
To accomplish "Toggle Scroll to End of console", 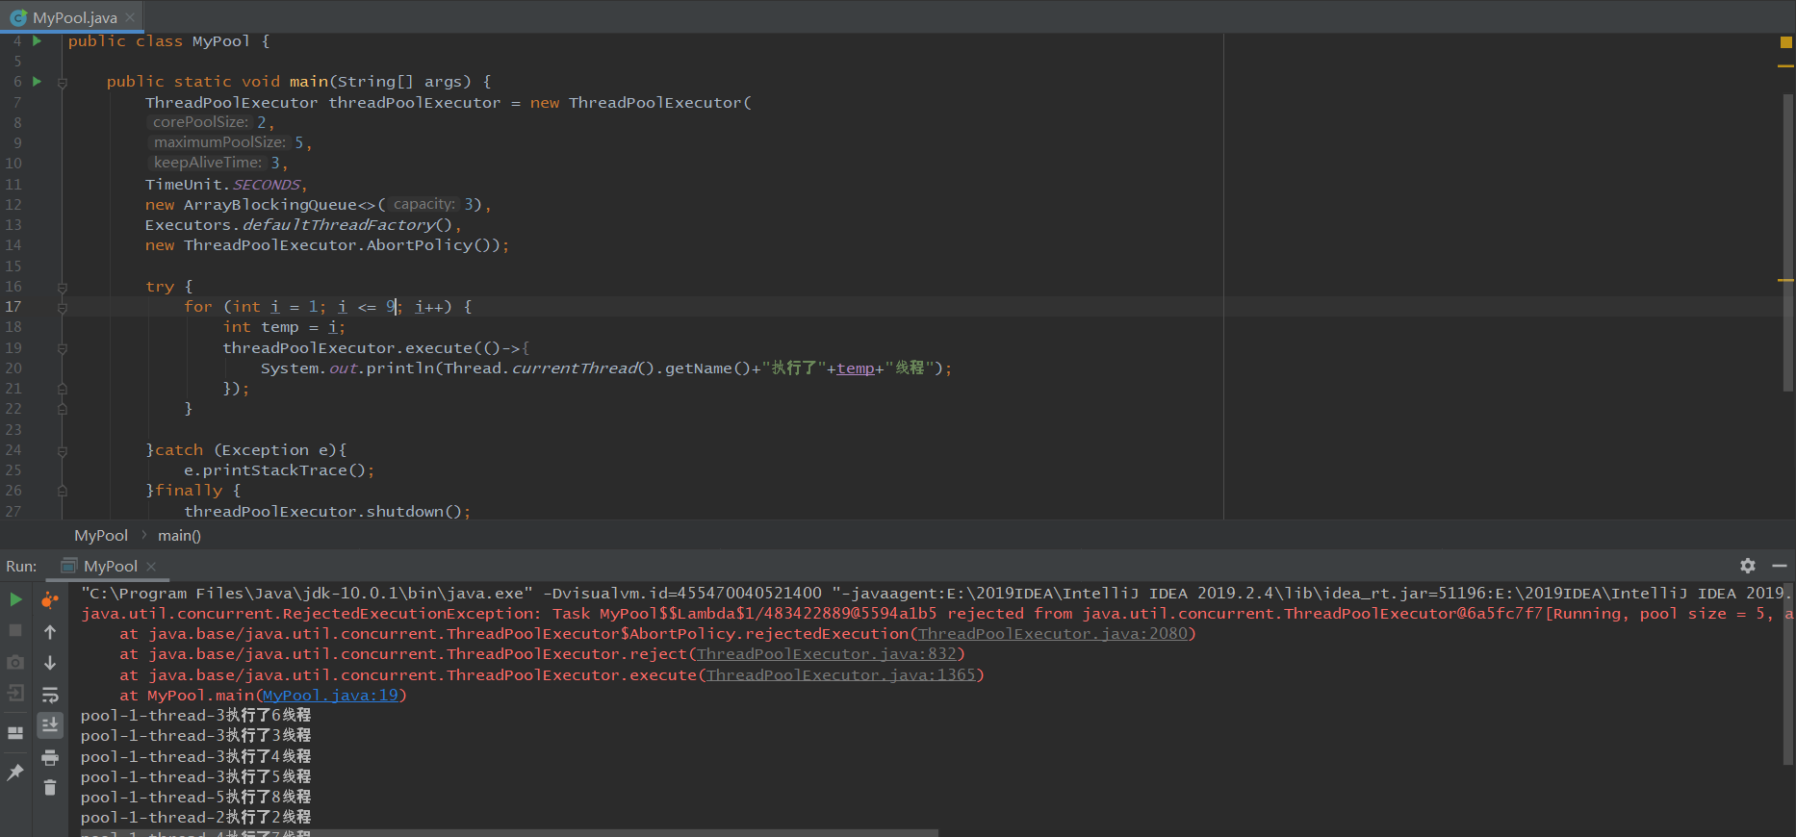I will click(x=50, y=724).
